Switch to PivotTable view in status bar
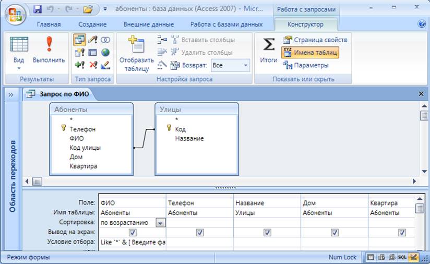Screen dimensions: 430x264 [381, 257]
